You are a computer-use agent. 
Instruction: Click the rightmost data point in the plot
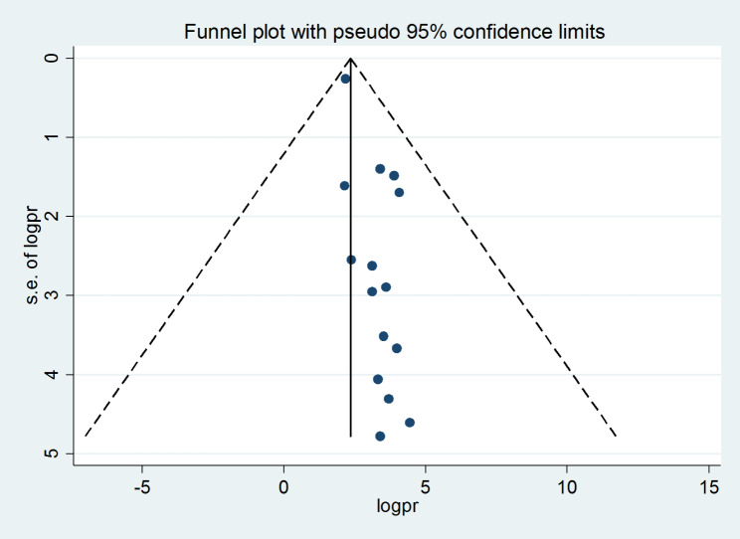tap(410, 423)
